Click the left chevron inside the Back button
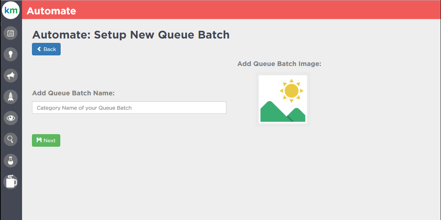 tap(39, 49)
